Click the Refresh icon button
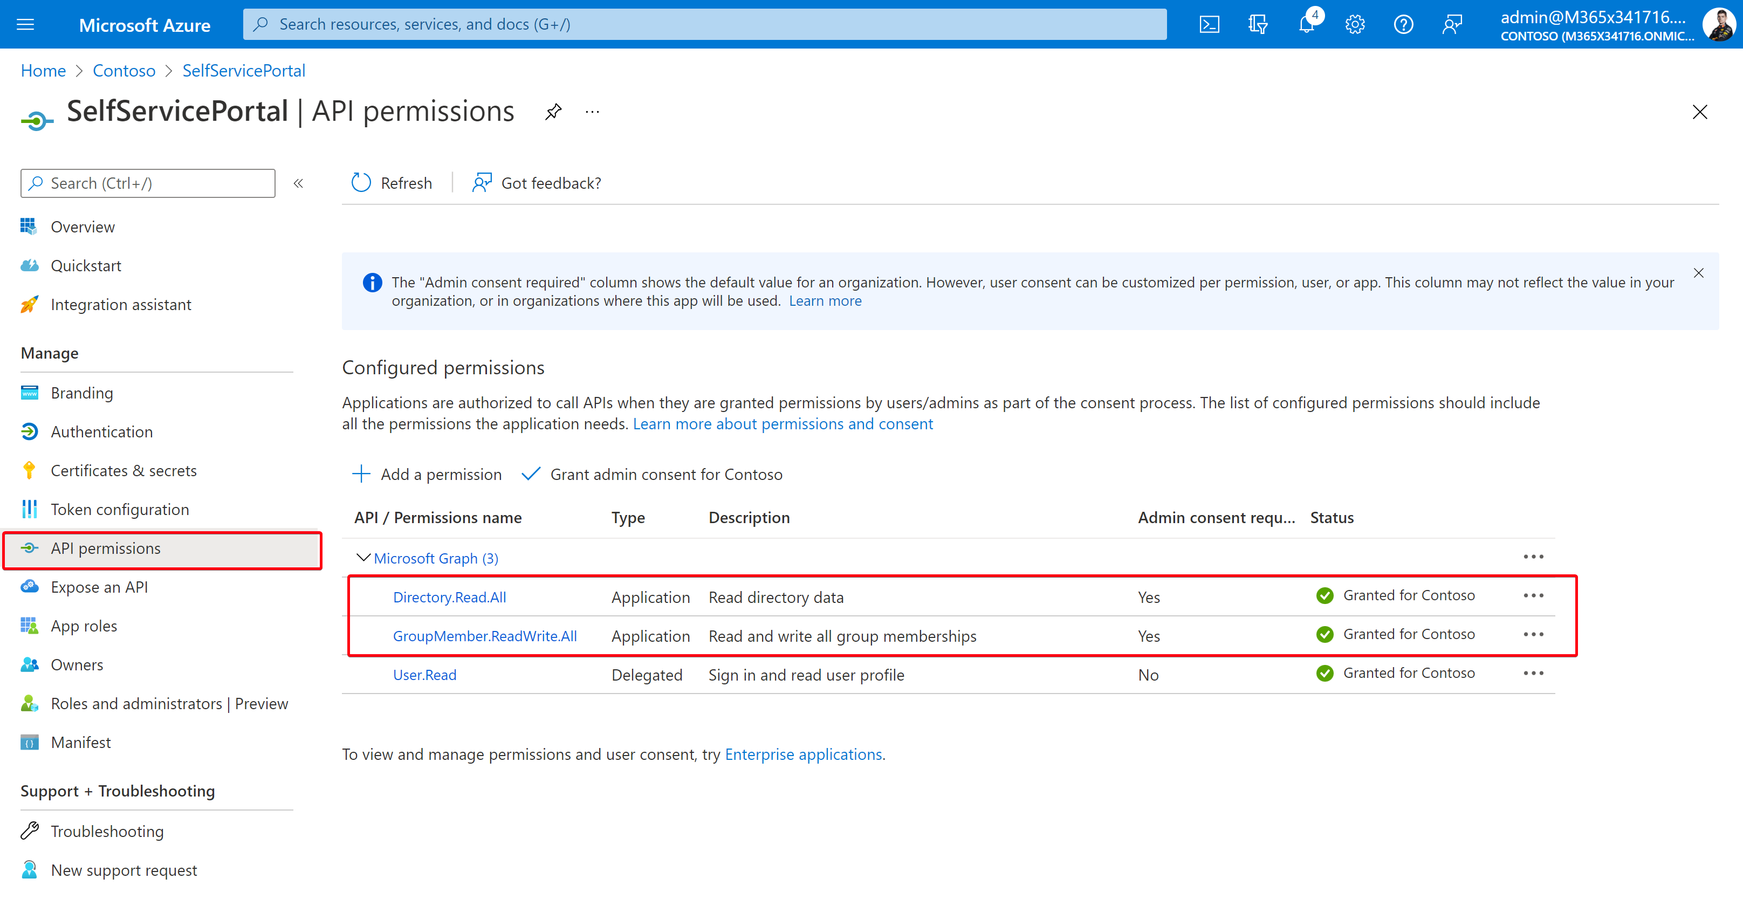The image size is (1743, 899). click(361, 183)
